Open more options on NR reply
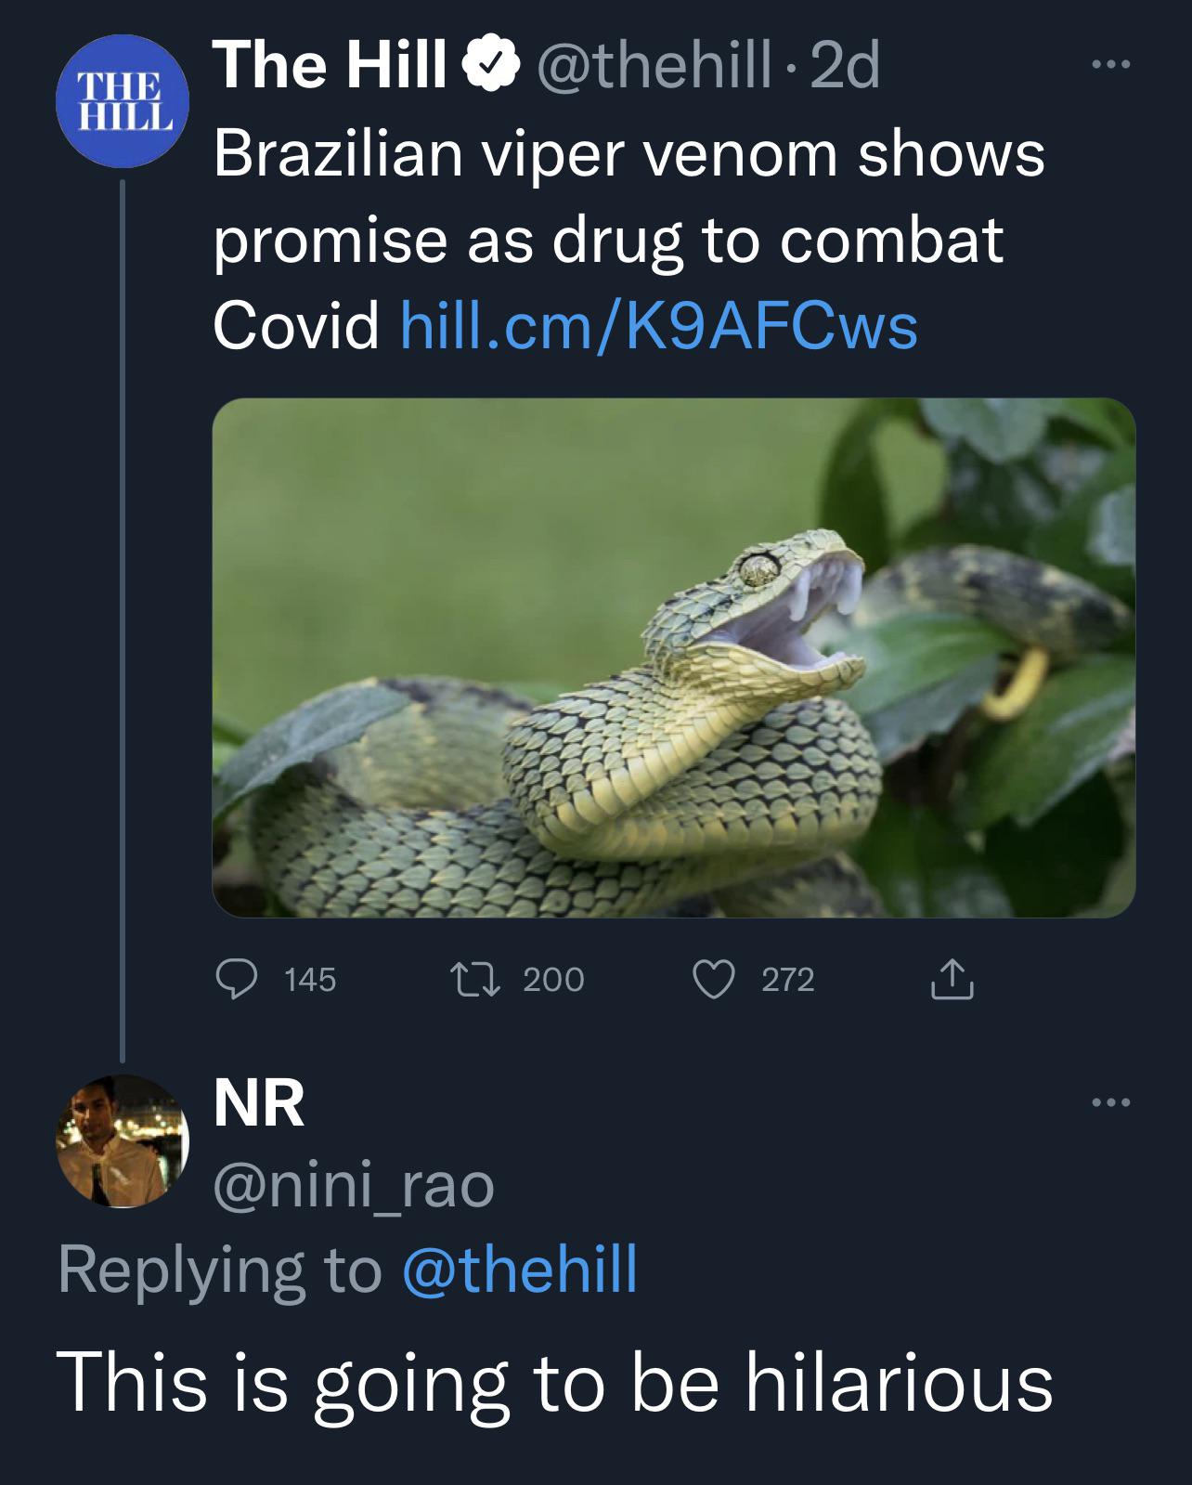 1110,1102
